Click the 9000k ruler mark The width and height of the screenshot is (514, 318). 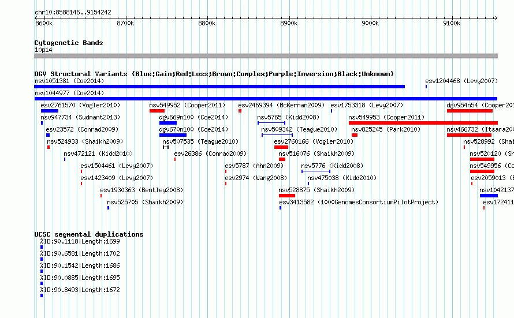point(370,23)
